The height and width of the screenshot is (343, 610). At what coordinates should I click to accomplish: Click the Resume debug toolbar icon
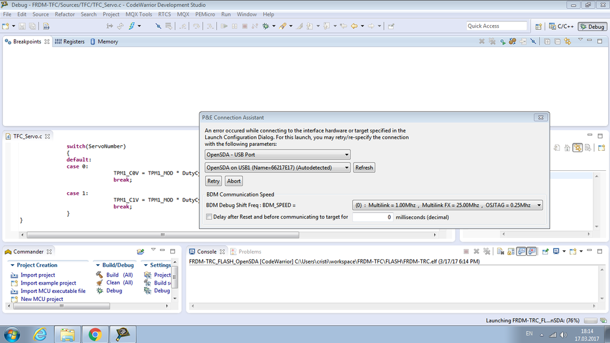(224, 26)
